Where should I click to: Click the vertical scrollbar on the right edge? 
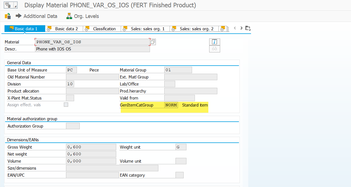point(349,98)
